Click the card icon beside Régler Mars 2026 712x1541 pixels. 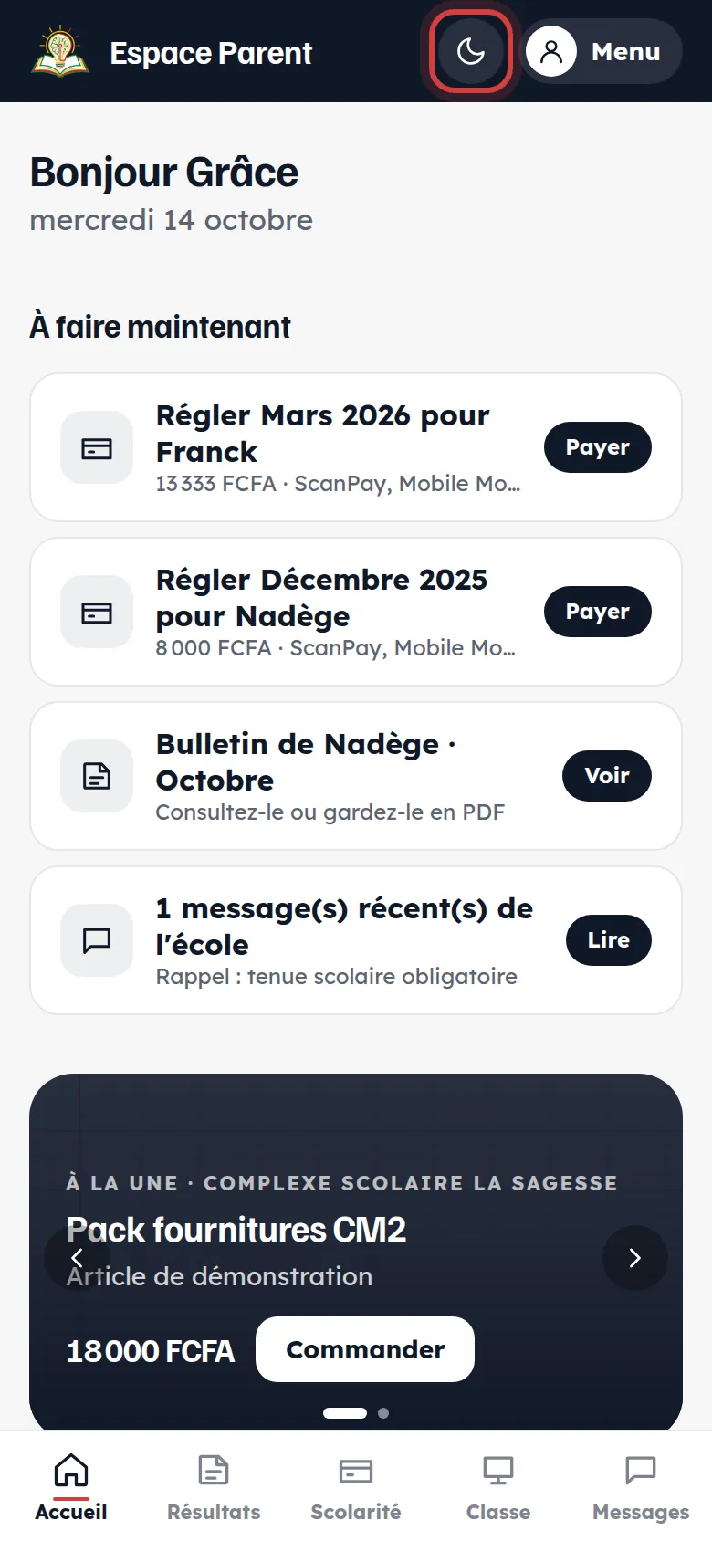click(97, 447)
